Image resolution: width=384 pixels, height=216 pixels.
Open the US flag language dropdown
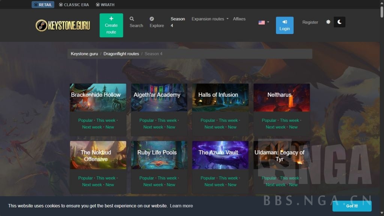tap(264, 22)
